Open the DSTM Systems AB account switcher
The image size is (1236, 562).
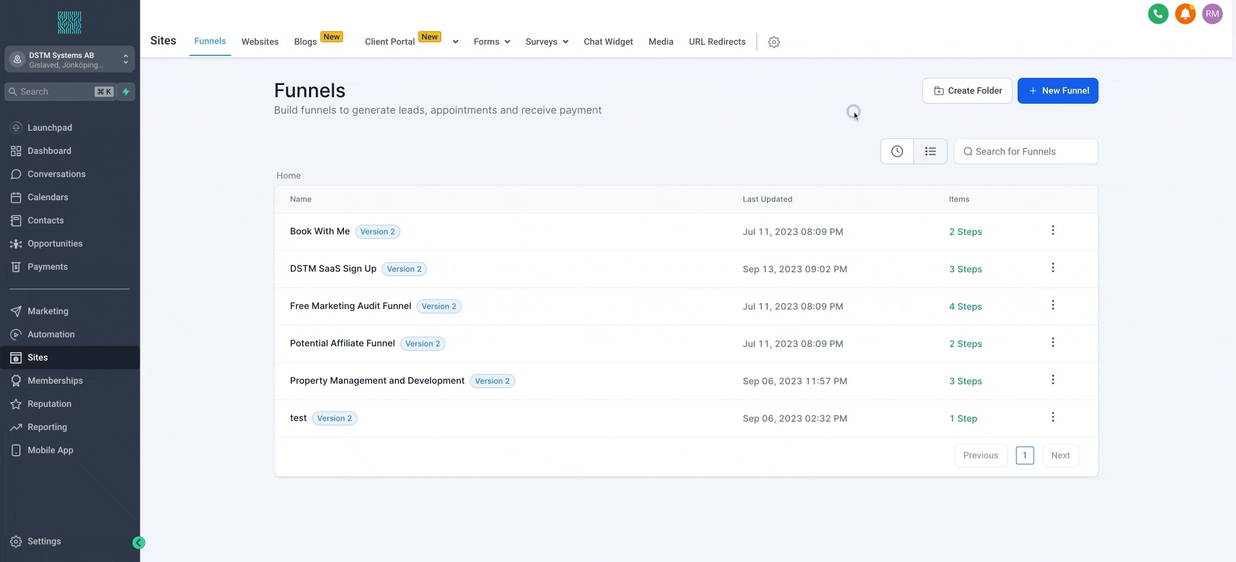(x=70, y=59)
